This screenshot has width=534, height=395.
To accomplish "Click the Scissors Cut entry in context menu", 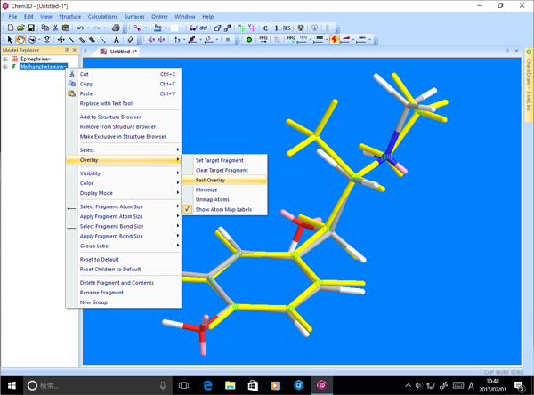I will tap(85, 74).
